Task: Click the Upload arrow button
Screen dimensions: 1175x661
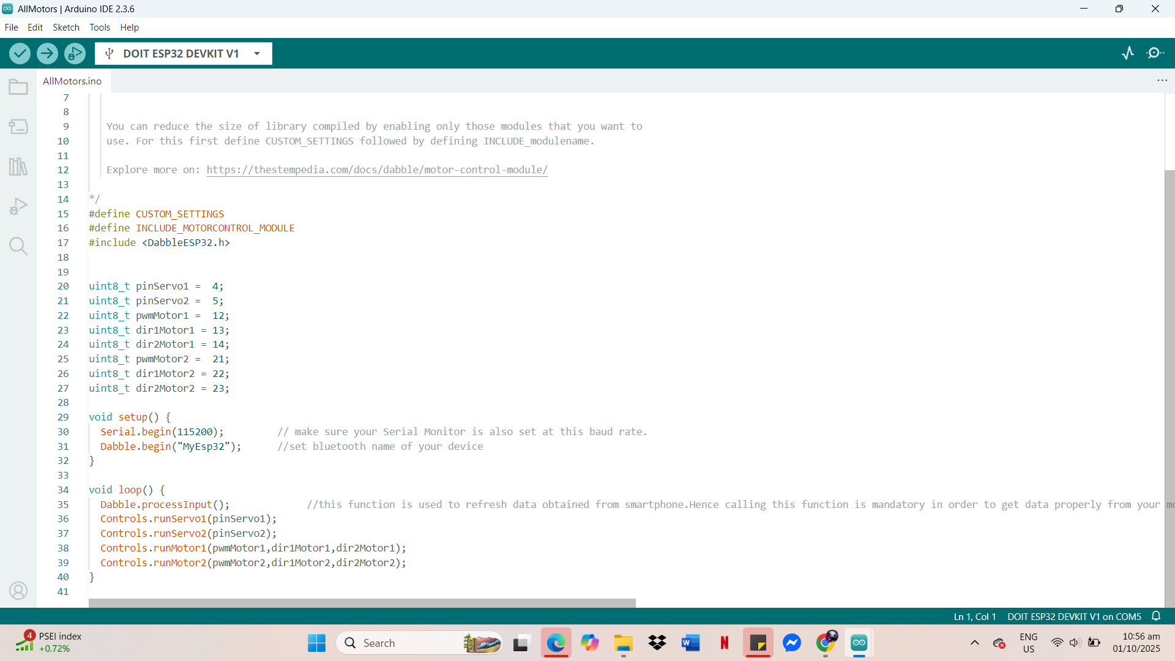Action: point(47,54)
